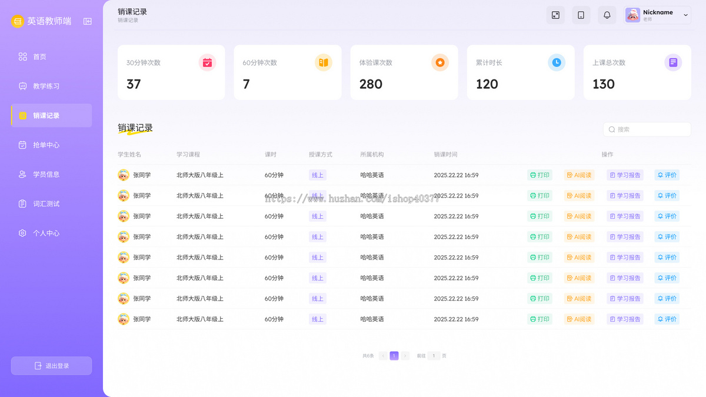Screen dimensions: 706x397
Task: Open the mobile device preview icon
Action: [581, 15]
